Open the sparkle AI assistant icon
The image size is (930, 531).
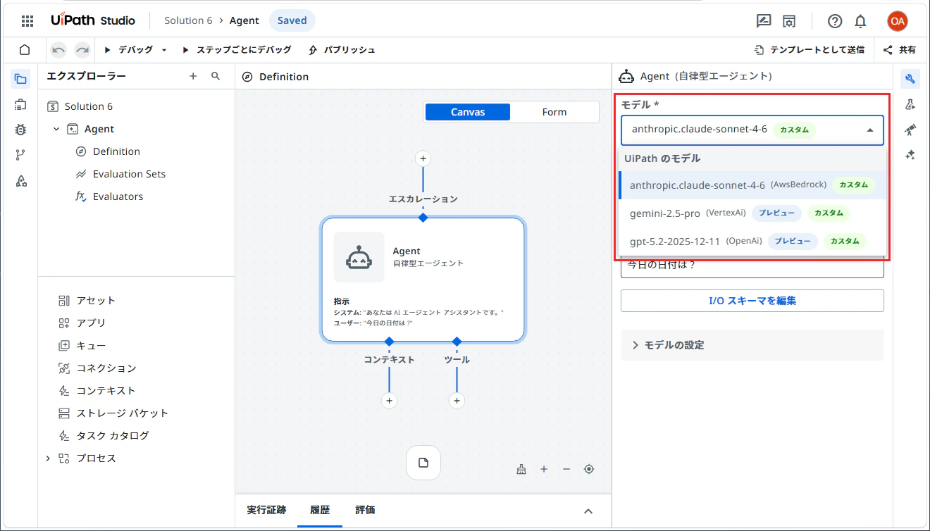(910, 155)
